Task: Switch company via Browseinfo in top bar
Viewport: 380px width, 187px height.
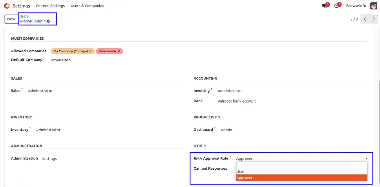Action: [x=356, y=6]
